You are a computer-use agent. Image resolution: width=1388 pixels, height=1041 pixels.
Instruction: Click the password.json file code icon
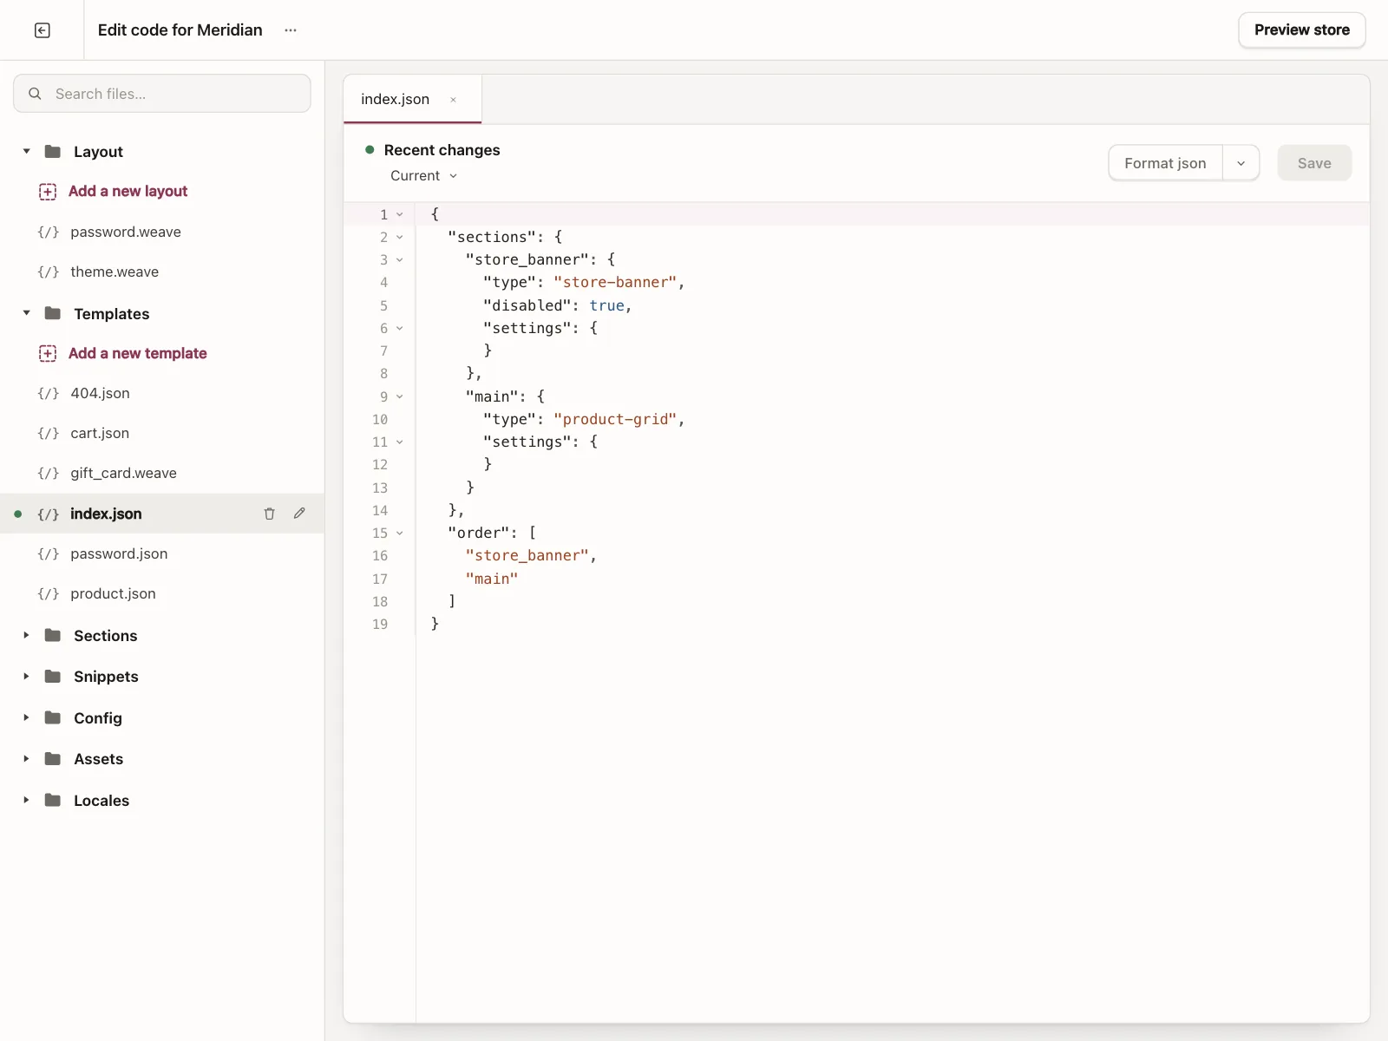coord(49,553)
